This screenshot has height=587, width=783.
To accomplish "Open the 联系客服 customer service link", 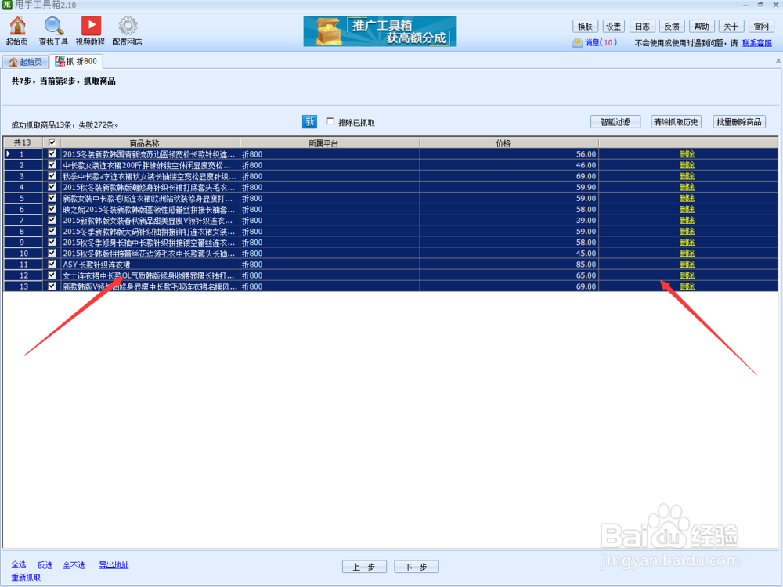I will click(756, 42).
